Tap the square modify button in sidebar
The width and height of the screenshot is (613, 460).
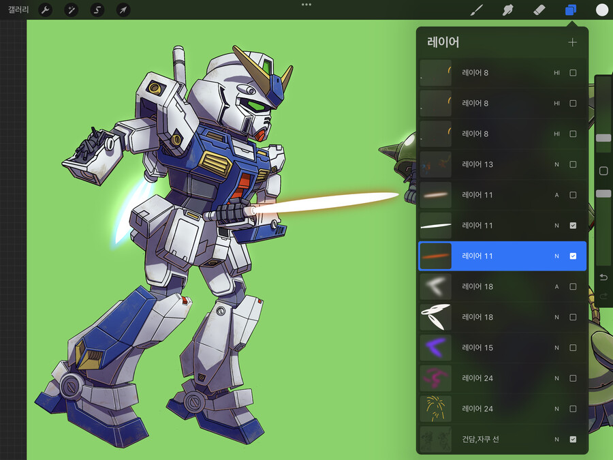point(603,170)
